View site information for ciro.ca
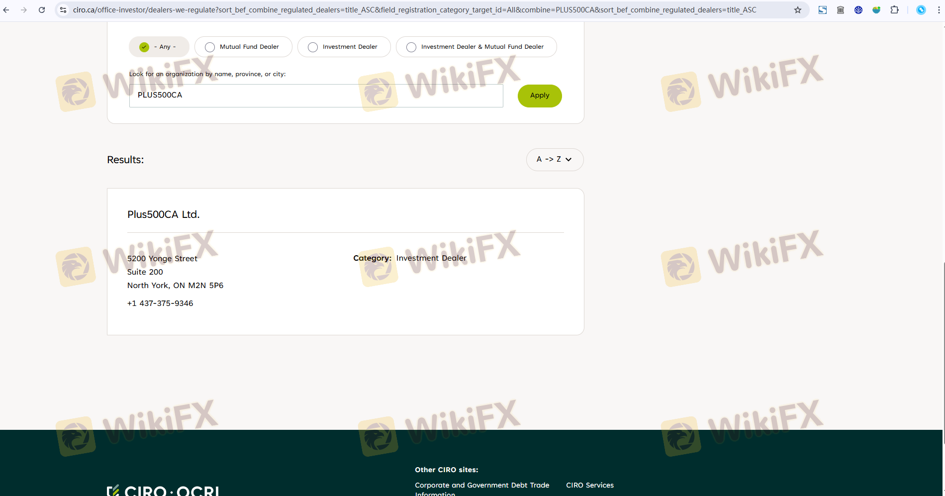This screenshot has height=496, width=945. (63, 10)
